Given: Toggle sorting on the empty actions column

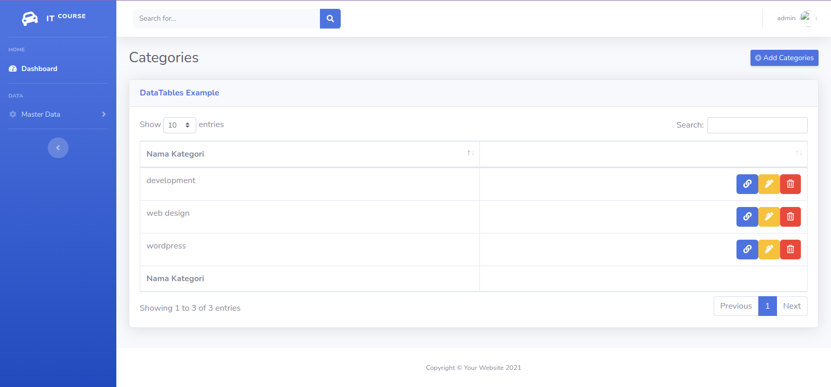Looking at the screenshot, I should 643,154.
